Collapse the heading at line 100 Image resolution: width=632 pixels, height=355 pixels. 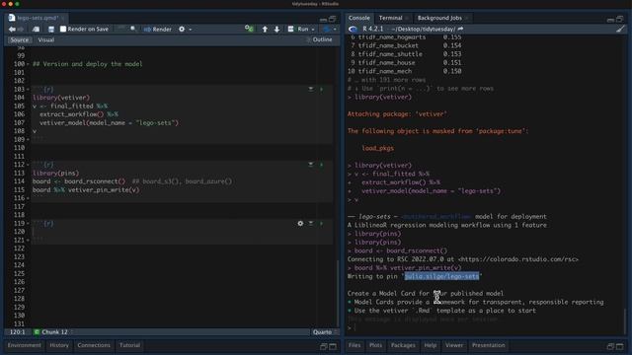tap(28, 64)
